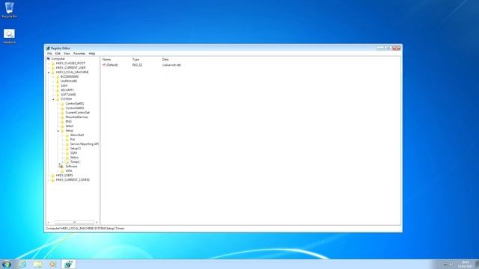
Task: Collapse the HKEY_LOCAL_MACHINE tree arrow
Action: tap(49, 72)
